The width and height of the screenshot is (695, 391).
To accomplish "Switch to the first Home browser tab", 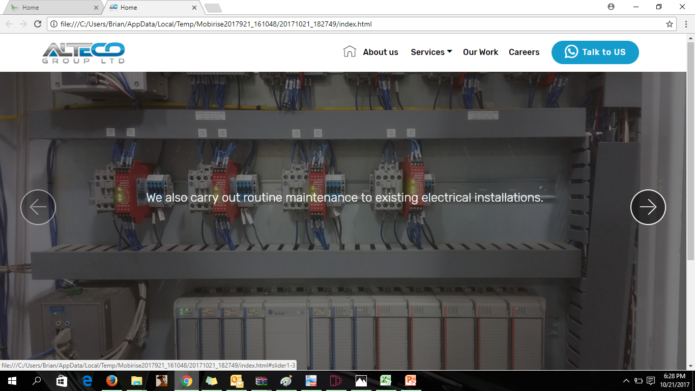I will [x=54, y=8].
